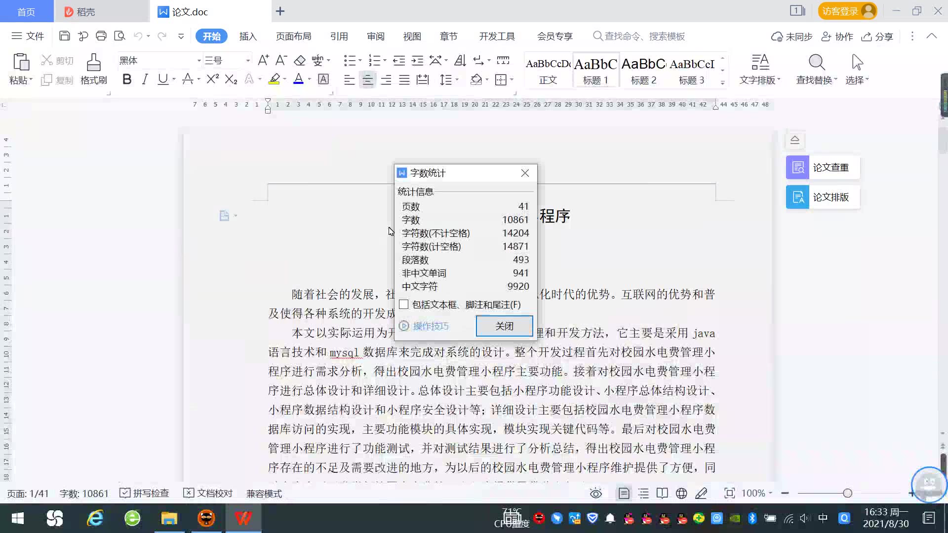Justify text alignment

tap(404, 79)
